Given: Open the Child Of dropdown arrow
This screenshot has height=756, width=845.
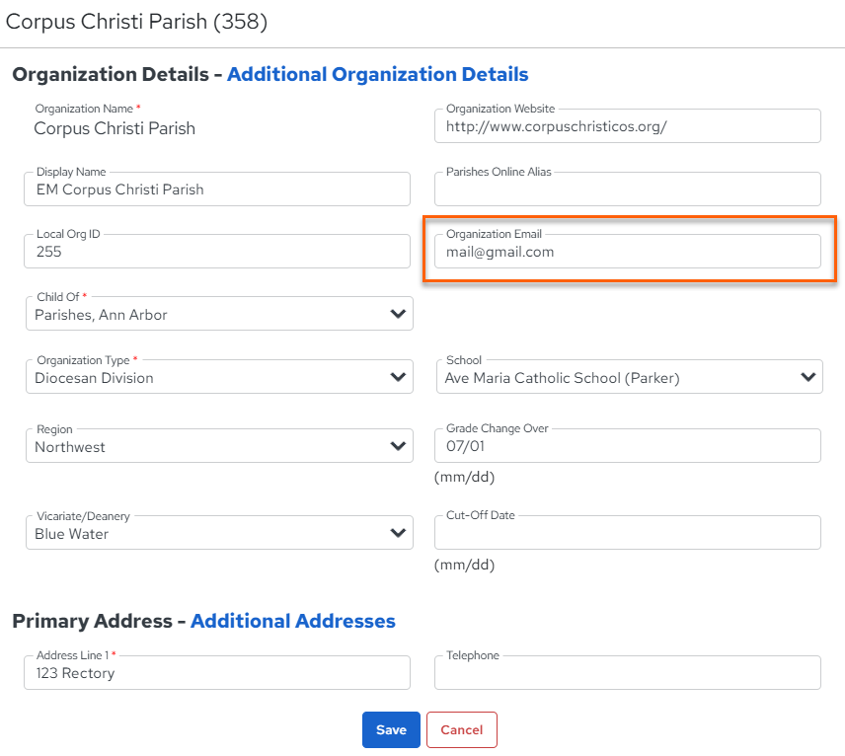Looking at the screenshot, I should (398, 314).
